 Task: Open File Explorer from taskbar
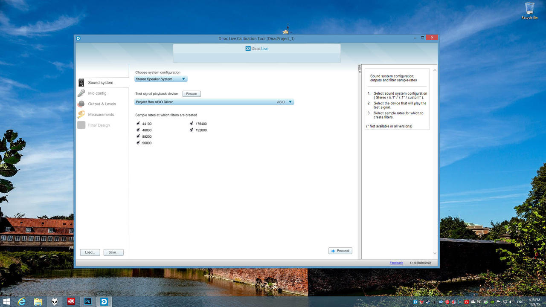point(38,301)
